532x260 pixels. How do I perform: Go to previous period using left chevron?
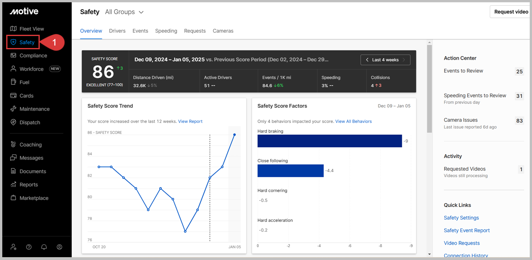(367, 60)
